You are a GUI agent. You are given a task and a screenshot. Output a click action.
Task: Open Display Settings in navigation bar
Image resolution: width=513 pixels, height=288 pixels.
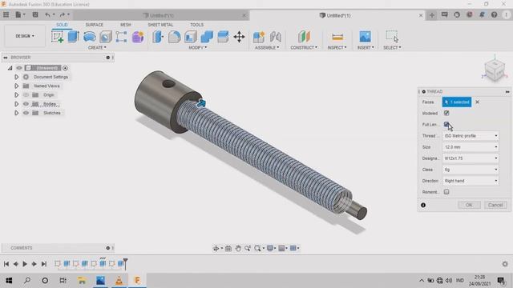[270, 249]
